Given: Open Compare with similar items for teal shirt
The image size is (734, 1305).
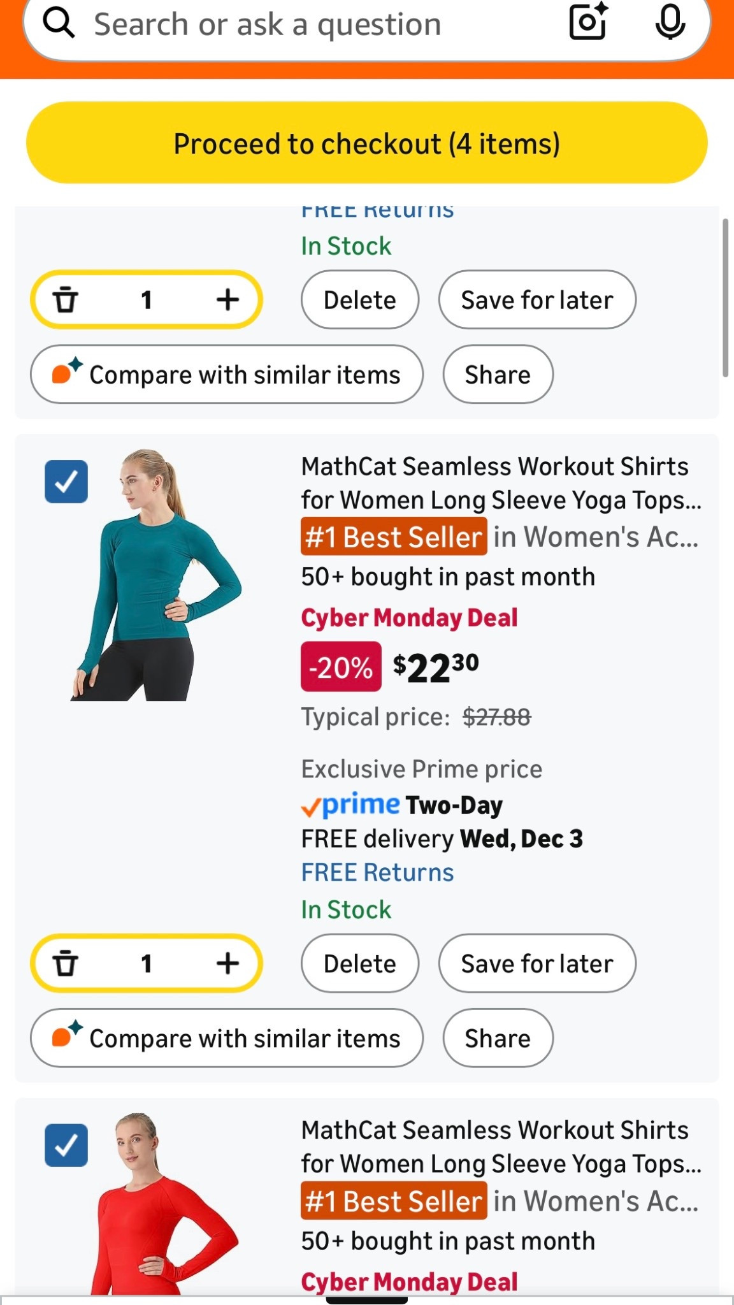Looking at the screenshot, I should (x=226, y=1038).
